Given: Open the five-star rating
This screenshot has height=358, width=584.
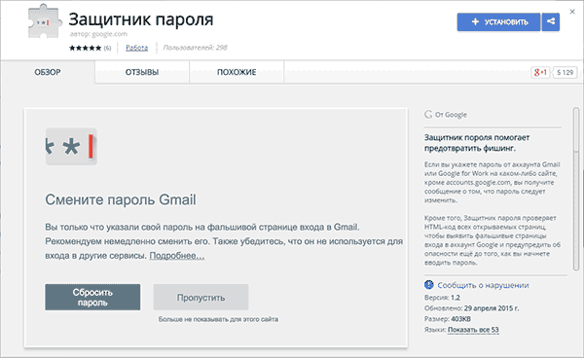Looking at the screenshot, I should pyautogui.click(x=86, y=48).
